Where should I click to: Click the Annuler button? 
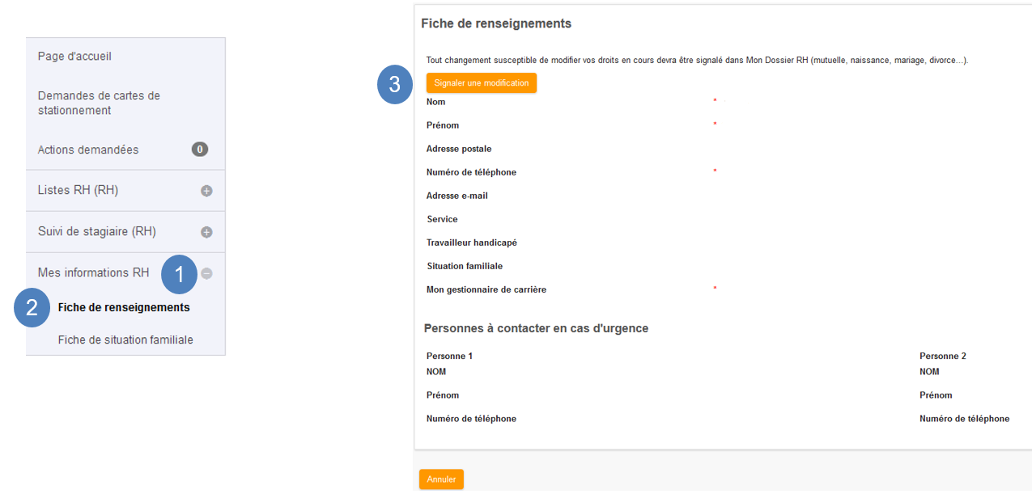pos(441,479)
